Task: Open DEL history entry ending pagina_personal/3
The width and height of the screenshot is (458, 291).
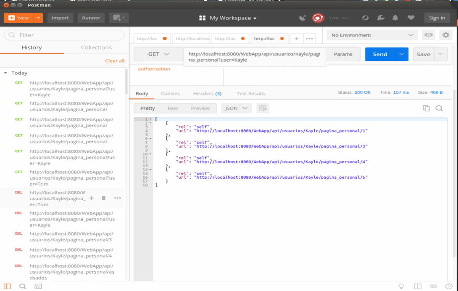Action: click(x=71, y=236)
